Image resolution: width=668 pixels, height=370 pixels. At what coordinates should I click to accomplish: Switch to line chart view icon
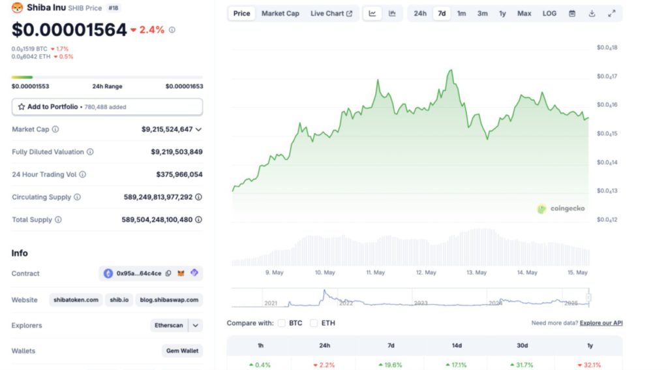click(372, 13)
